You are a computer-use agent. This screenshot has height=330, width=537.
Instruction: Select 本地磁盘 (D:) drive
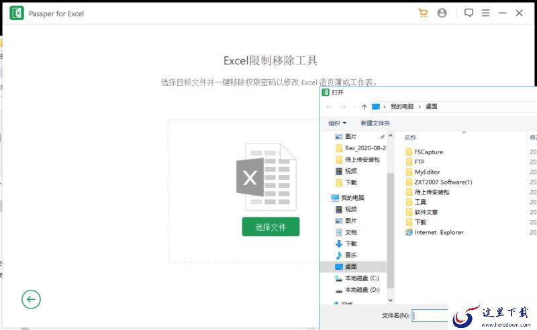tap(362, 290)
